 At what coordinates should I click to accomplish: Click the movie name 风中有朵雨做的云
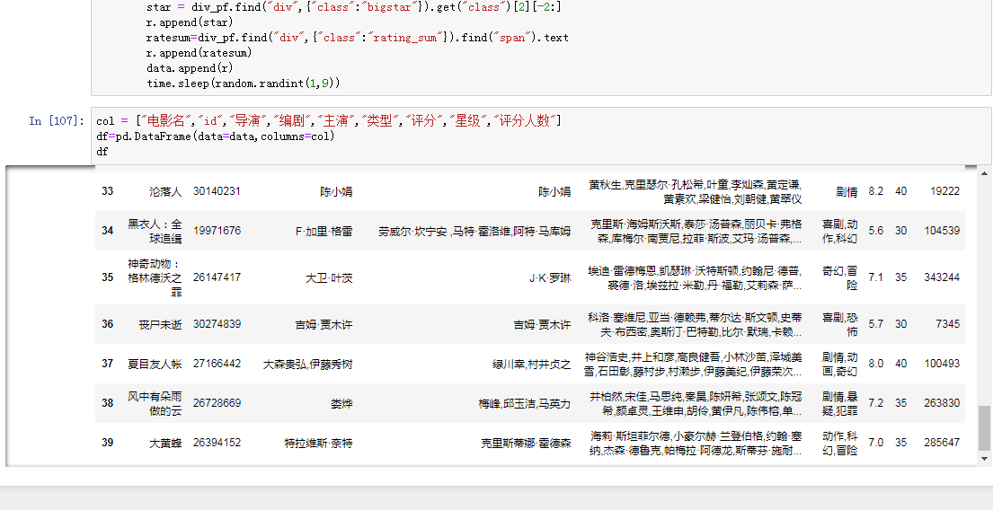tap(155, 403)
